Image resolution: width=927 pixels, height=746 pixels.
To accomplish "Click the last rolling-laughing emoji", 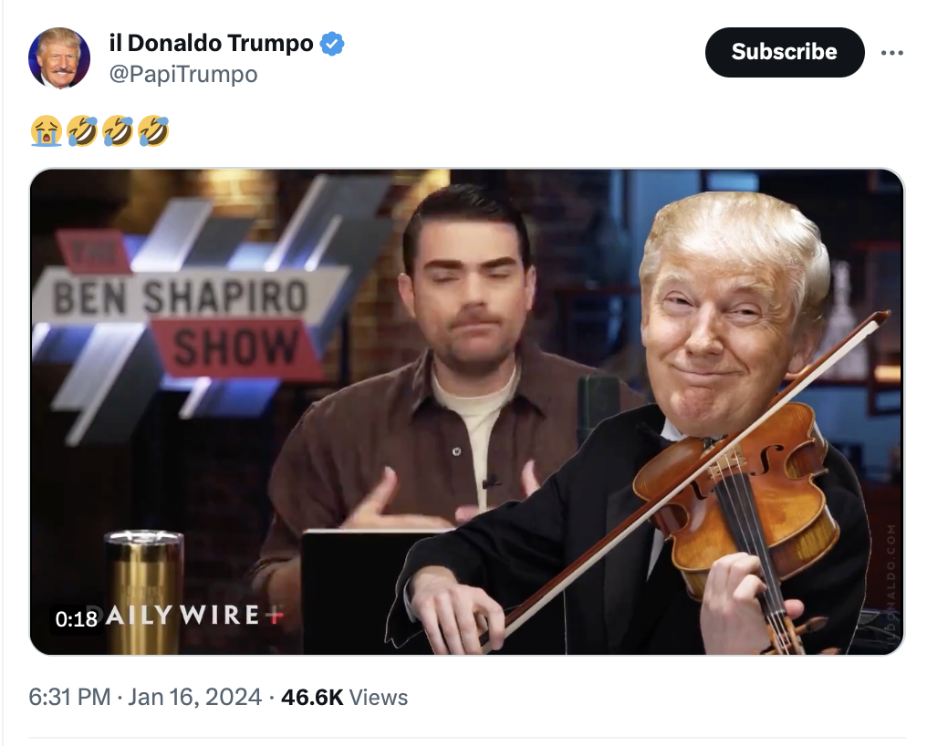I will (x=153, y=130).
